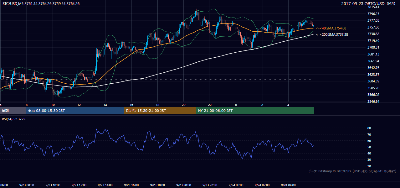This screenshot has width=400, height=188.
Task: Click the bottom time label 9/24 04:00
Action: pyautogui.click(x=288, y=185)
